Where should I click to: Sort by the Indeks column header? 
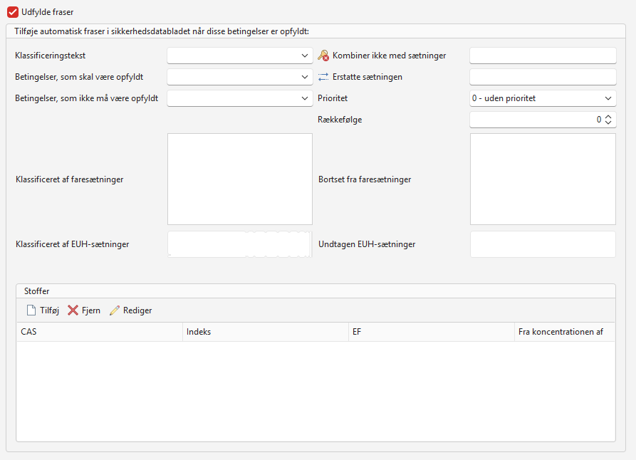coord(266,332)
